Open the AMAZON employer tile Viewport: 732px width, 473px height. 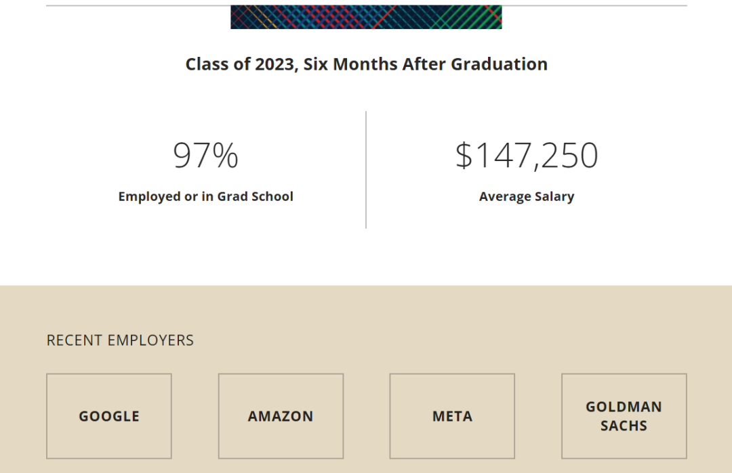[x=281, y=416]
